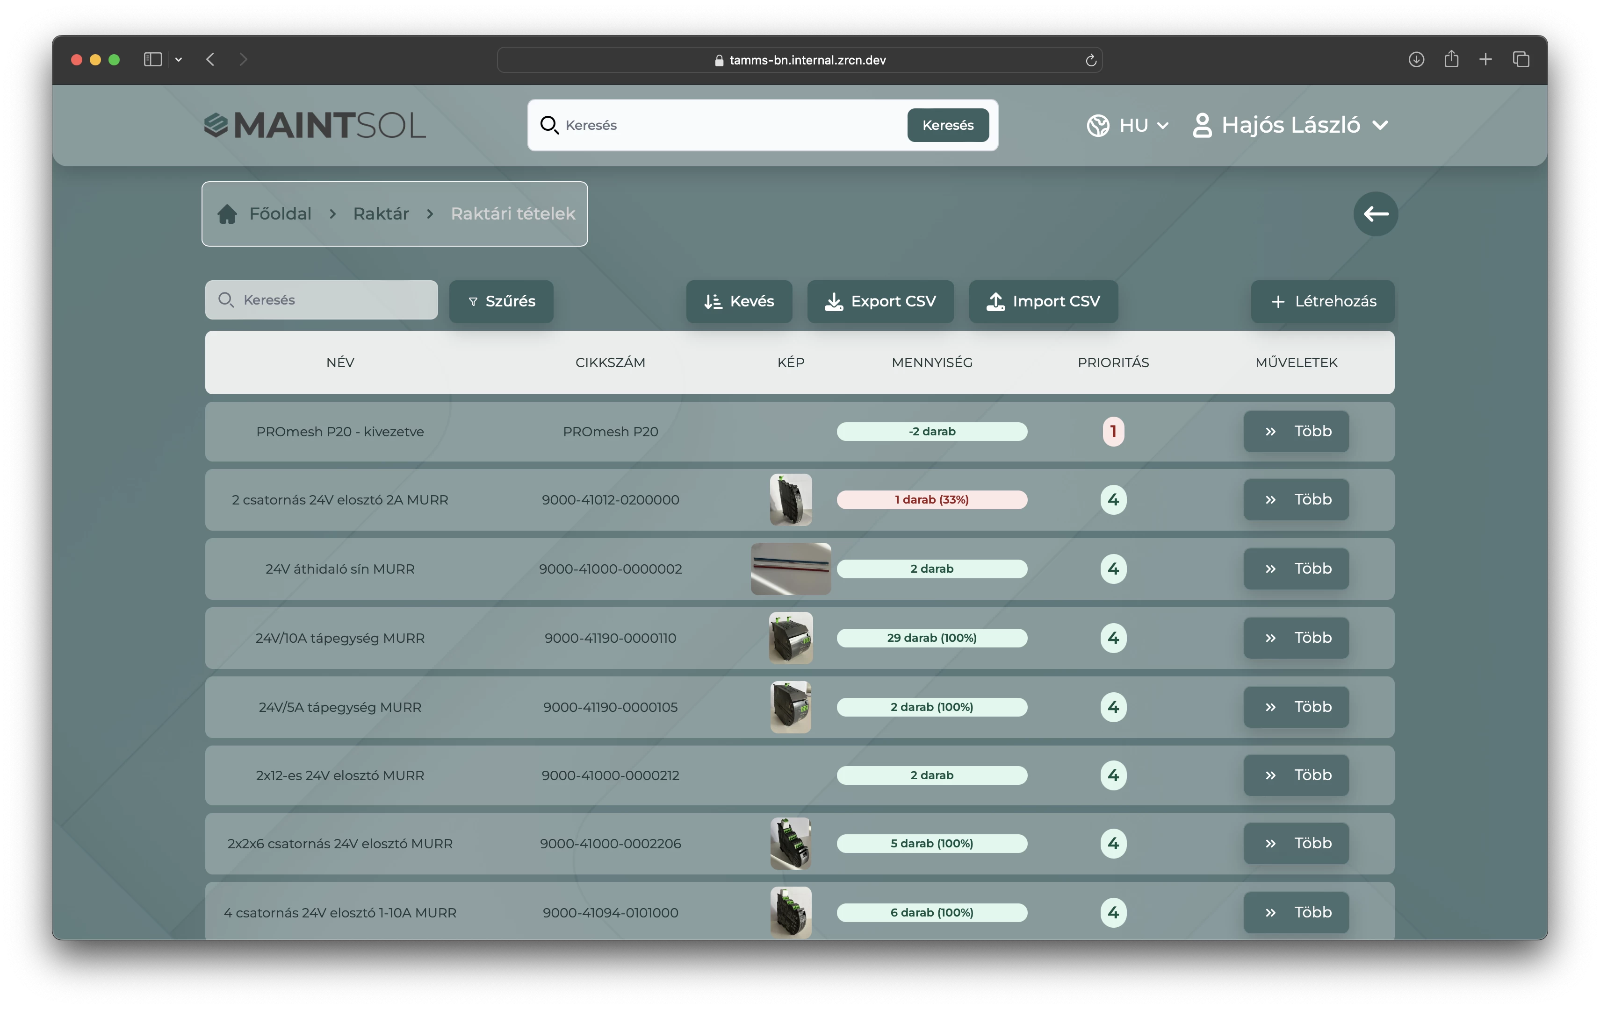Open Több for 24V/10A tápegység MURR
Image resolution: width=1600 pixels, height=1009 pixels.
(x=1296, y=638)
